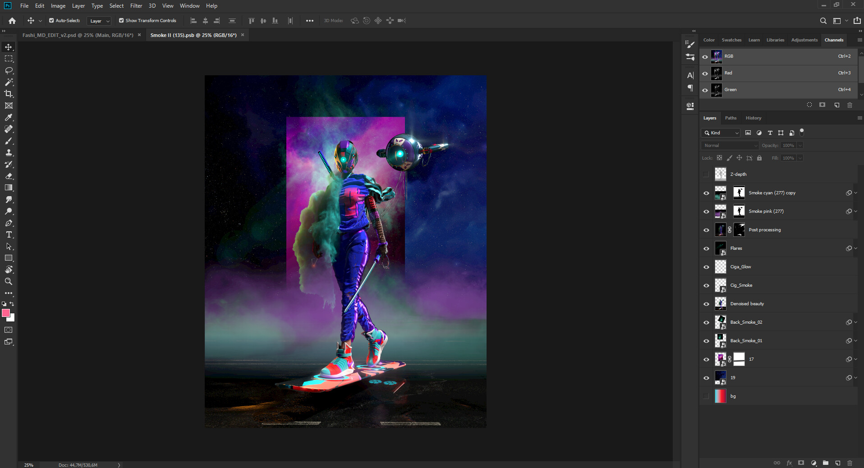Viewport: 864px width, 468px height.
Task: Select the Path Selection tool
Action: pyautogui.click(x=9, y=246)
